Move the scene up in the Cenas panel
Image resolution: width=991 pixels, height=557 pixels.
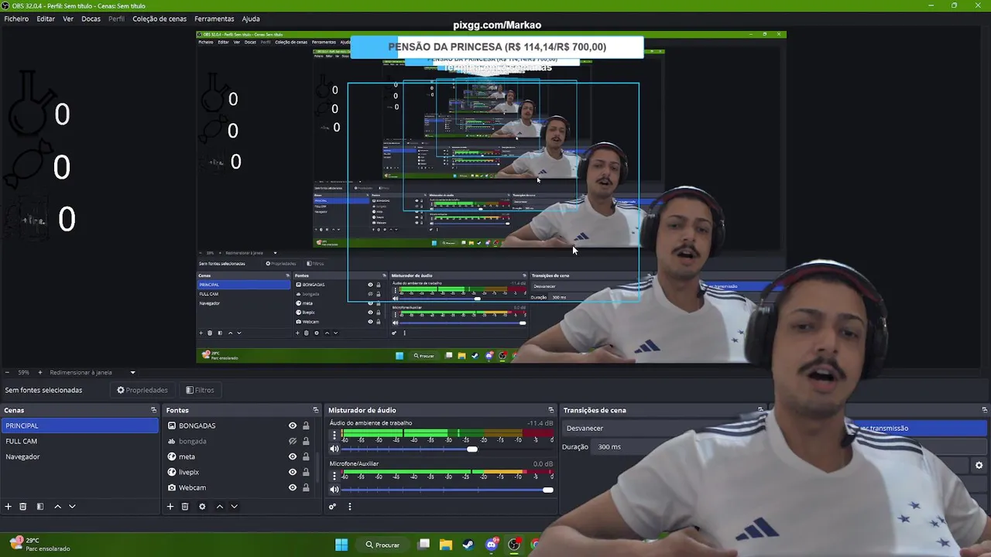click(57, 507)
